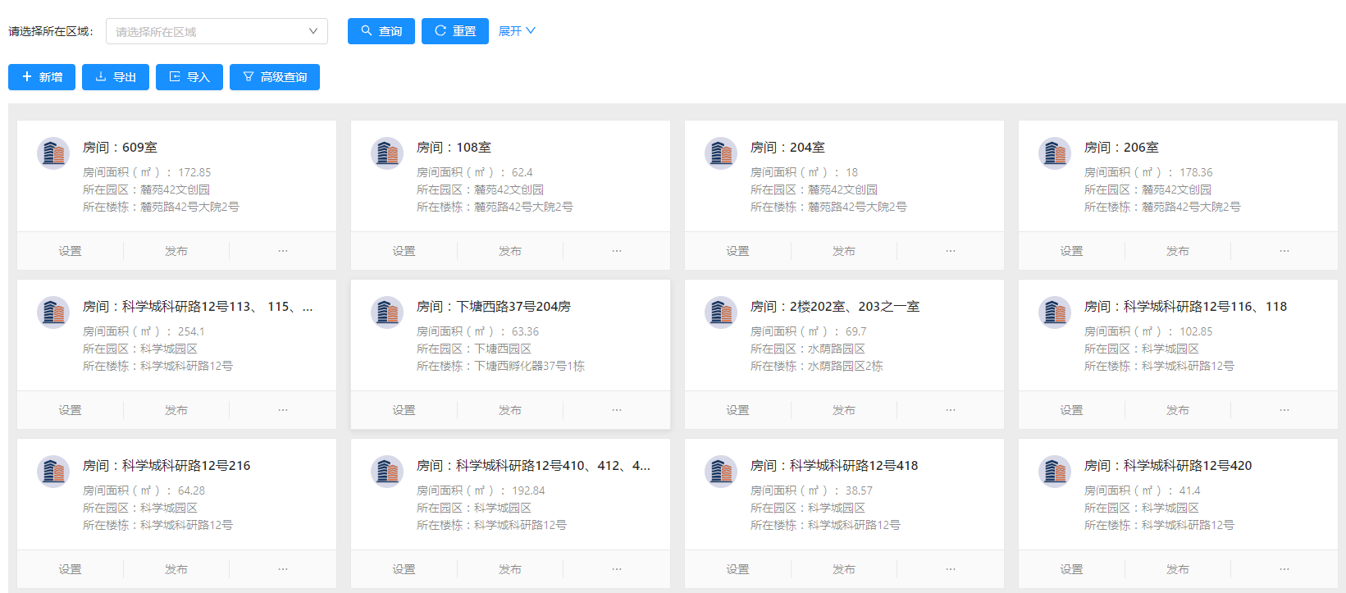Click 发布 on the 108室 card

coord(510,251)
